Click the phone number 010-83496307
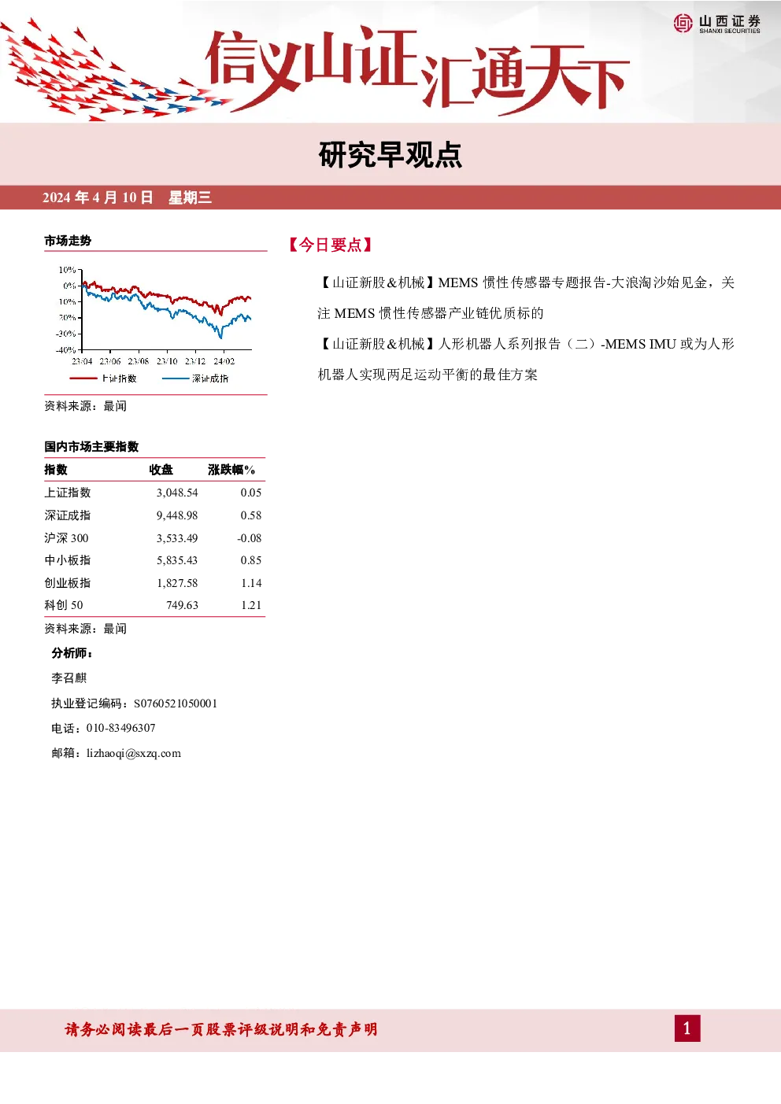The image size is (781, 1104). (x=121, y=728)
